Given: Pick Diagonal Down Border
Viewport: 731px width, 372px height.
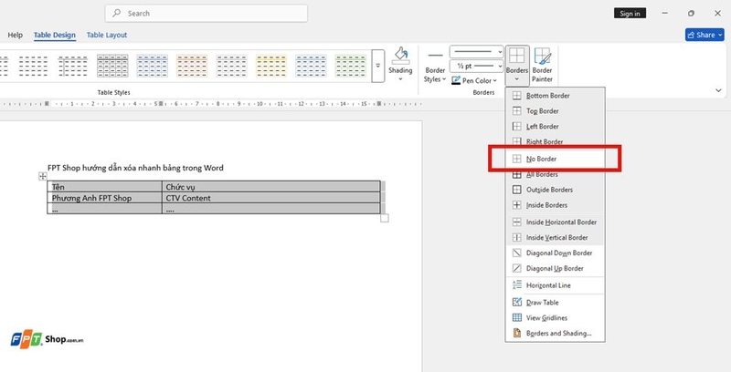Looking at the screenshot, I should [555, 253].
